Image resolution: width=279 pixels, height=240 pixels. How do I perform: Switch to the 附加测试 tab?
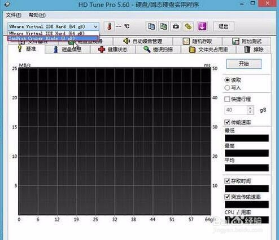pyautogui.click(x=247, y=41)
